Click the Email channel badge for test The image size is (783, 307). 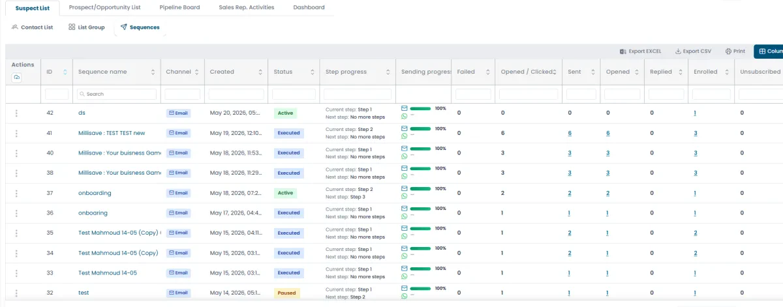178,293
